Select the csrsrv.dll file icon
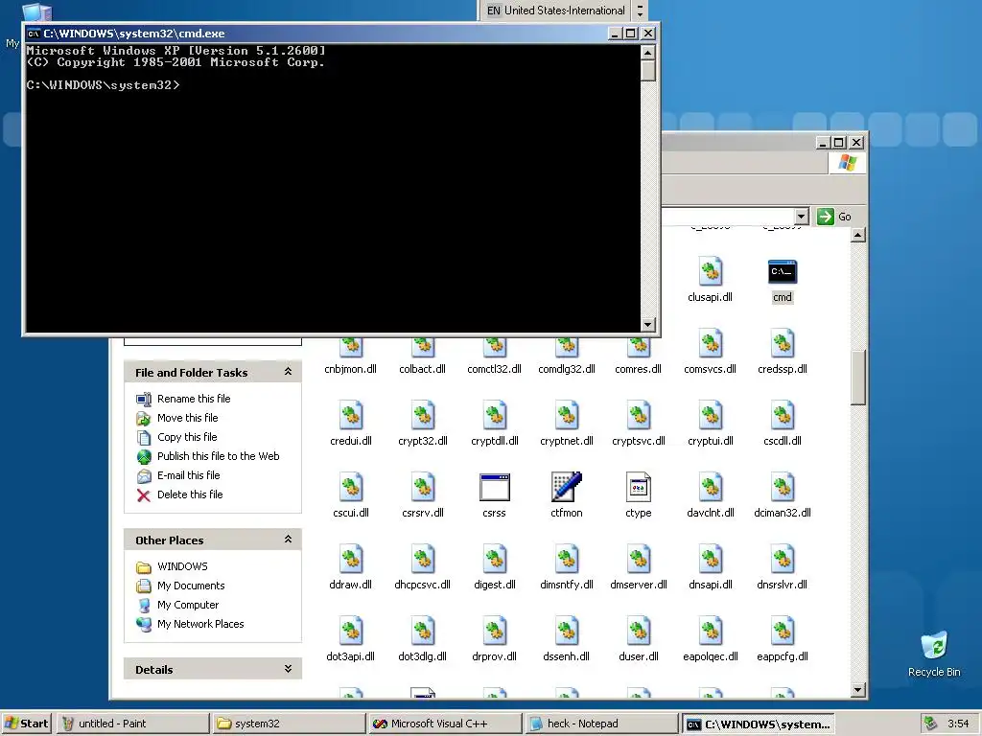The image size is (982, 736). (x=423, y=488)
